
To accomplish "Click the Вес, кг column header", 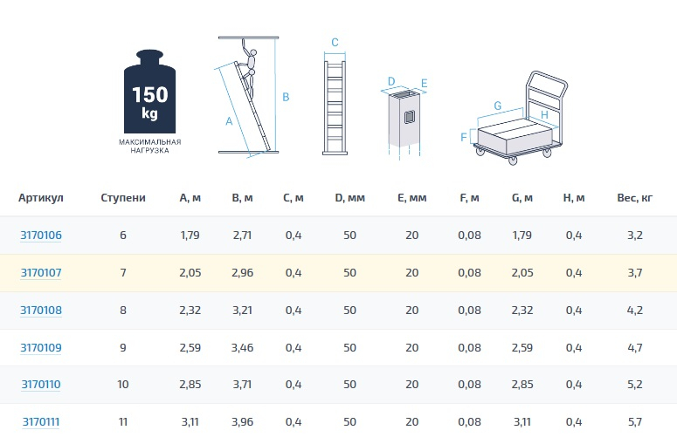I will [x=635, y=198].
